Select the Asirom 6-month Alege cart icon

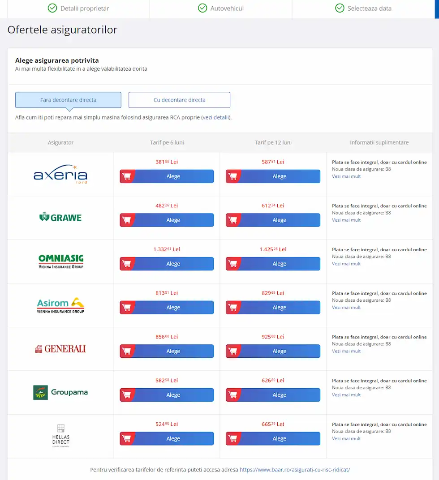coord(126,307)
